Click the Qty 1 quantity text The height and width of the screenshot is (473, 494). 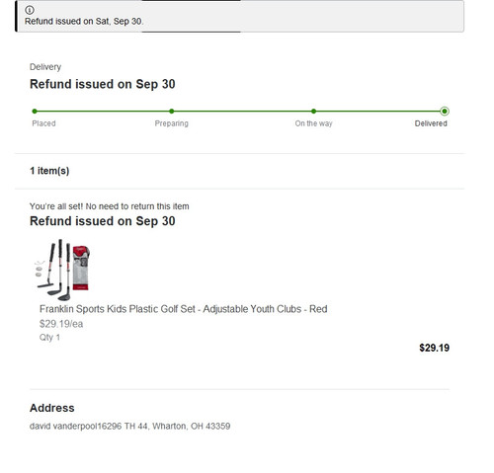tap(49, 338)
